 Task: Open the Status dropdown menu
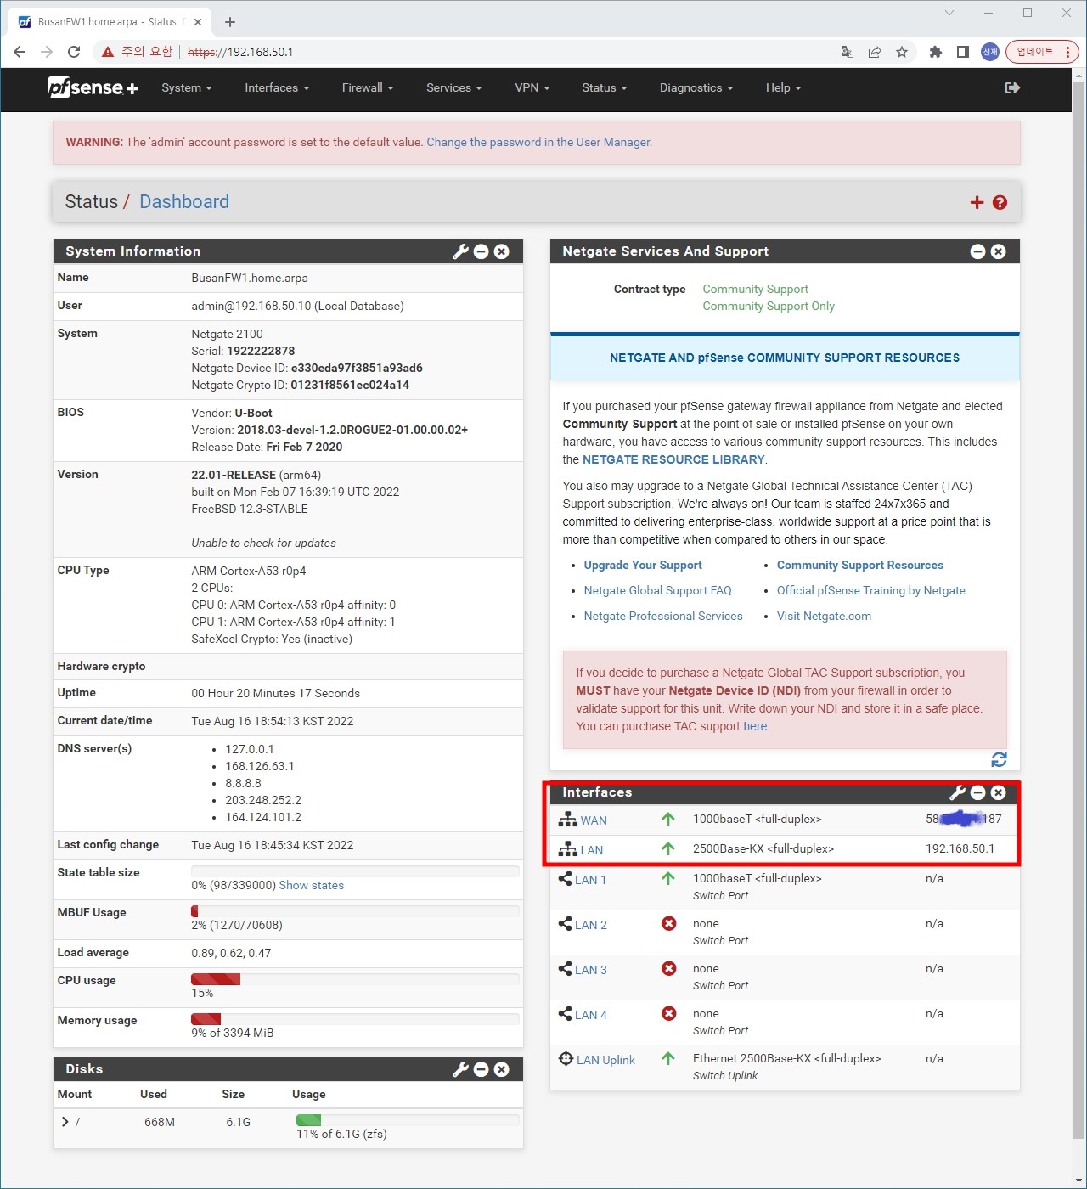click(x=605, y=87)
